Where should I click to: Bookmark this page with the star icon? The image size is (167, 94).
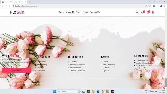tap(150, 6)
